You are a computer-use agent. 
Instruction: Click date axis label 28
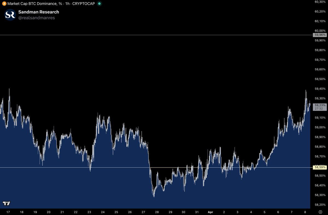[x=157, y=212]
